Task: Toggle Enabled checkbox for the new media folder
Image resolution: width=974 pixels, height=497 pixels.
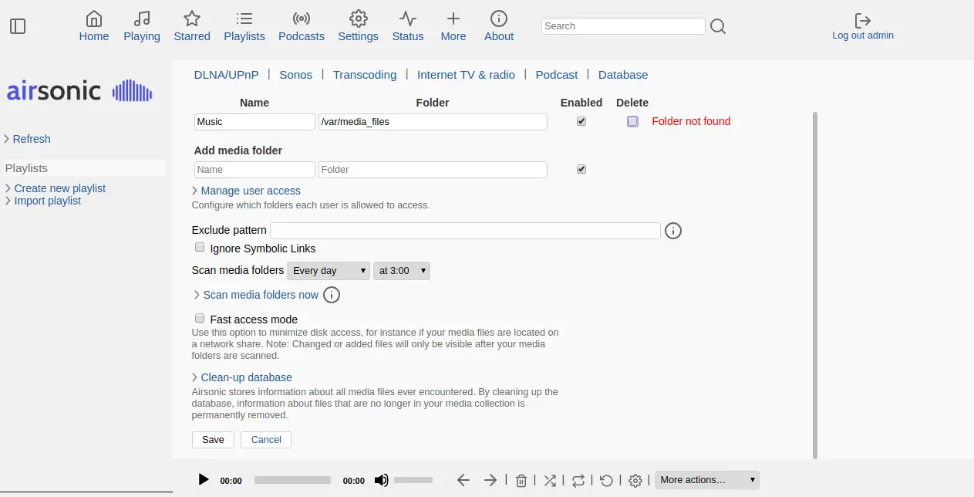Action: (x=581, y=169)
